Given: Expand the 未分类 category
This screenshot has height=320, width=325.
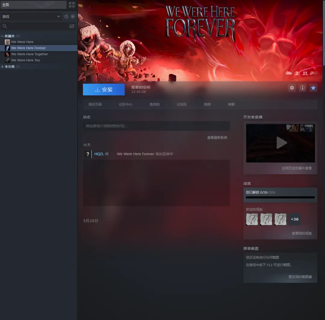Looking at the screenshot, I should [x=2, y=66].
